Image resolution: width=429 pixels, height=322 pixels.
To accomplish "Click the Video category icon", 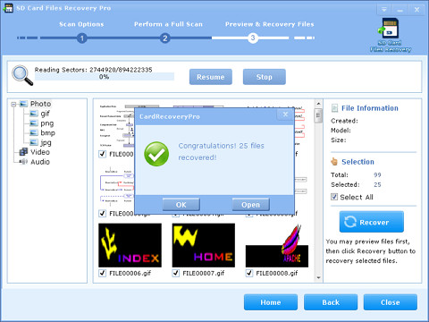I will 23,152.
